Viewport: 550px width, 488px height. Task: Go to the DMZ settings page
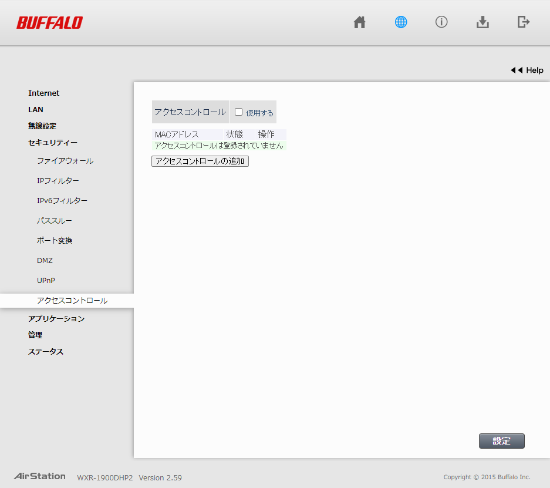coord(45,261)
